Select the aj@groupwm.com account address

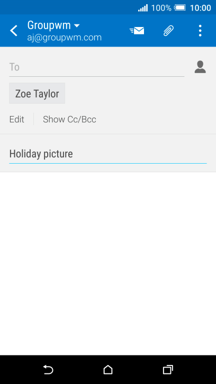[65, 38]
